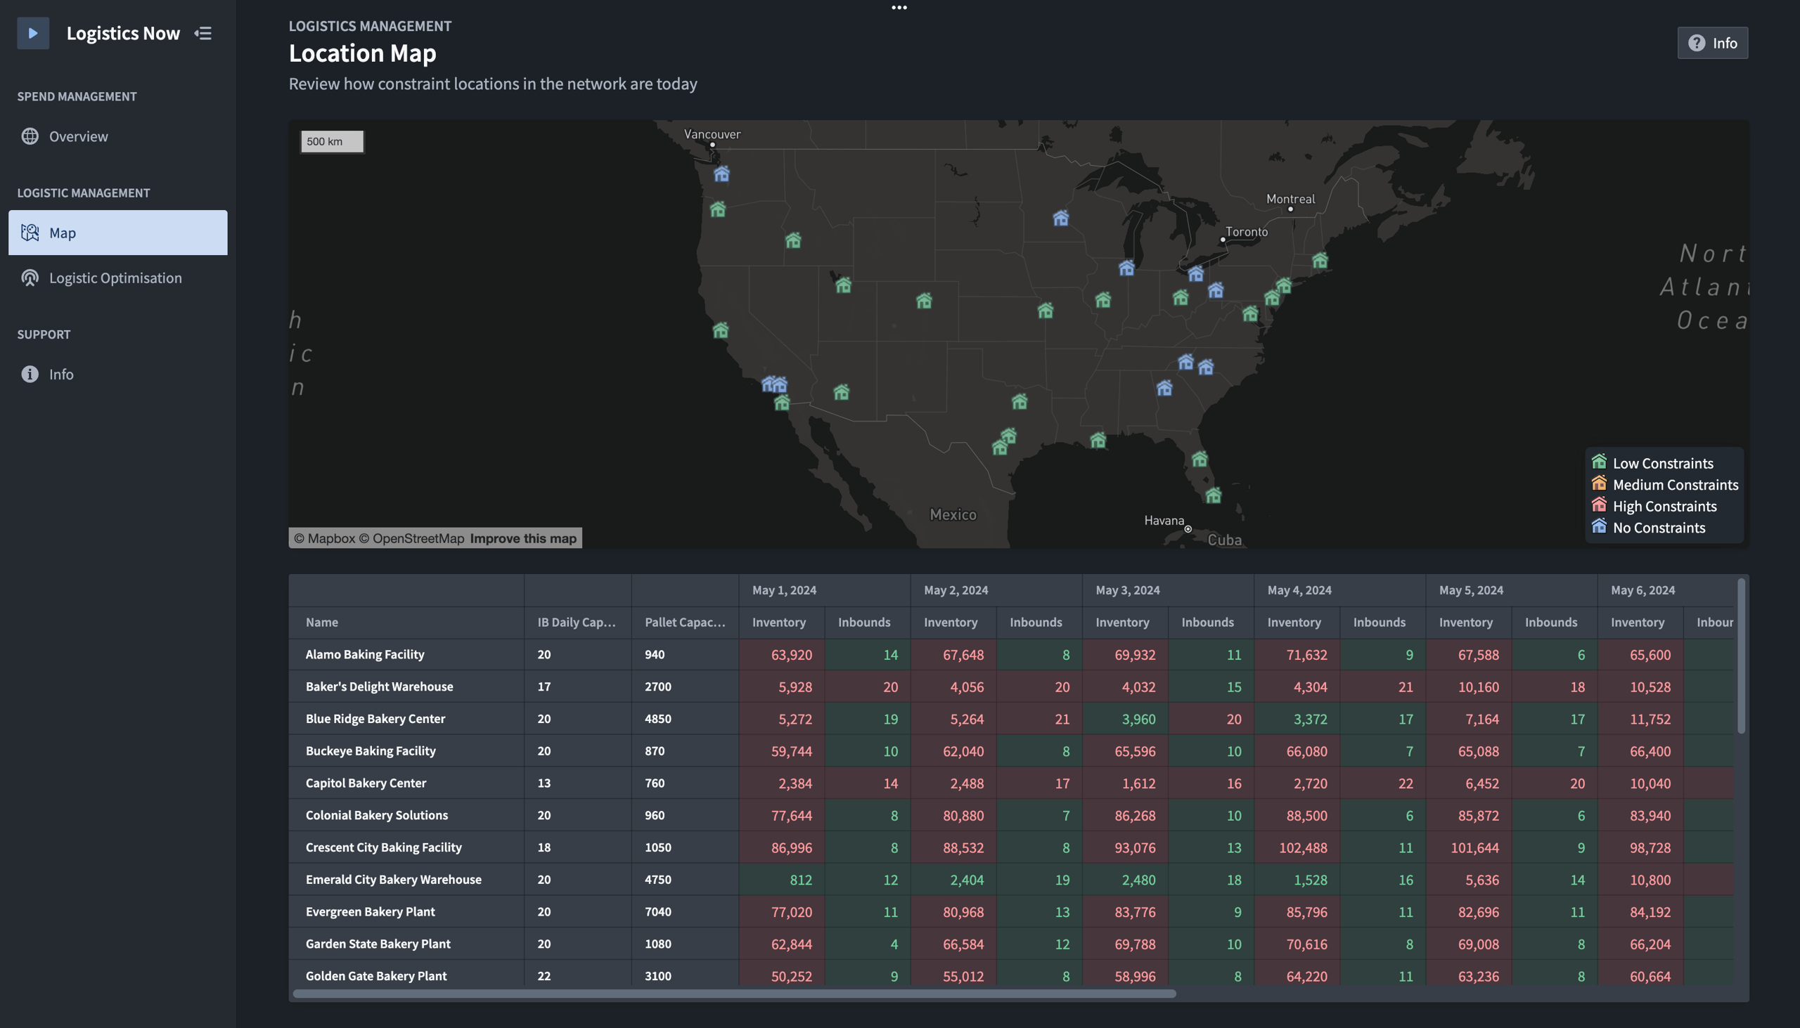Click the horizontal scrollbar under the table

(x=734, y=994)
